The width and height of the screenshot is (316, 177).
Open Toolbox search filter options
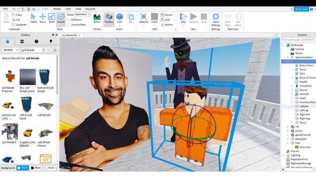click(x=55, y=50)
